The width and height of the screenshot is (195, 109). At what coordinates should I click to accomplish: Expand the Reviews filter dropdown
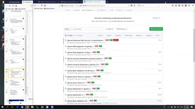coord(139,35)
